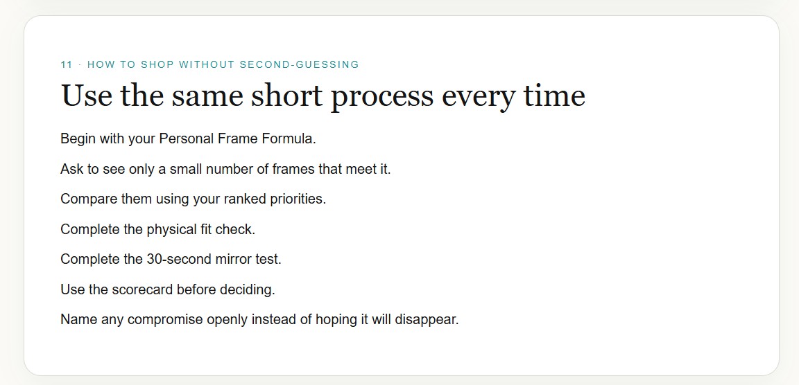Screen dimensions: 799x385
Task: Click the line 'Use the scorecard before deciding'
Action: [168, 290]
